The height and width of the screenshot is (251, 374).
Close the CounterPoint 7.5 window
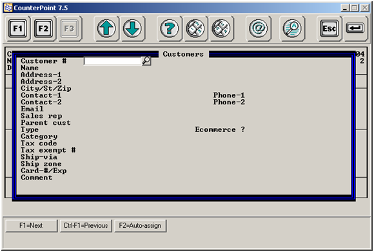[x=365, y=8]
